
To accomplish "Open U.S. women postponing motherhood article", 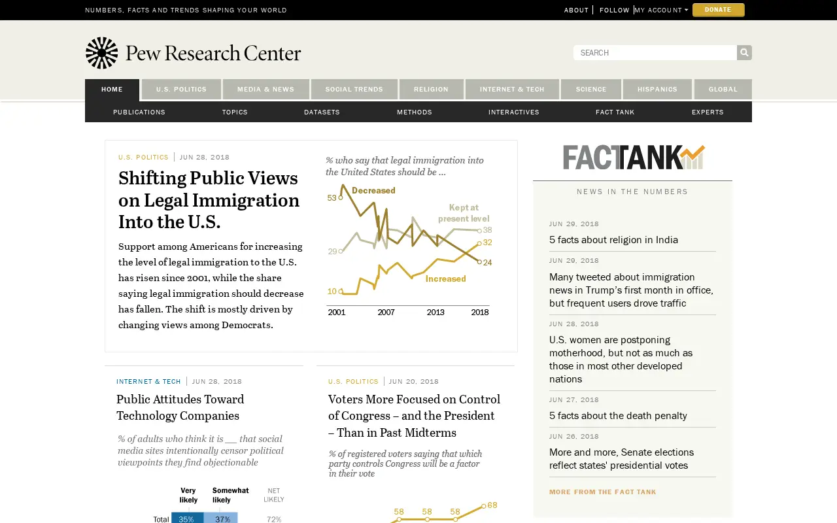I will coord(621,360).
